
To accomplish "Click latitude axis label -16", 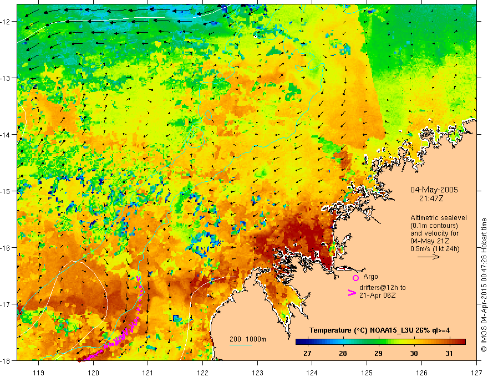I will [7, 248].
